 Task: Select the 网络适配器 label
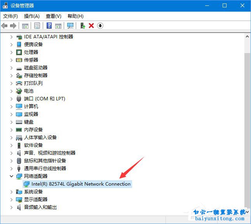36,176
